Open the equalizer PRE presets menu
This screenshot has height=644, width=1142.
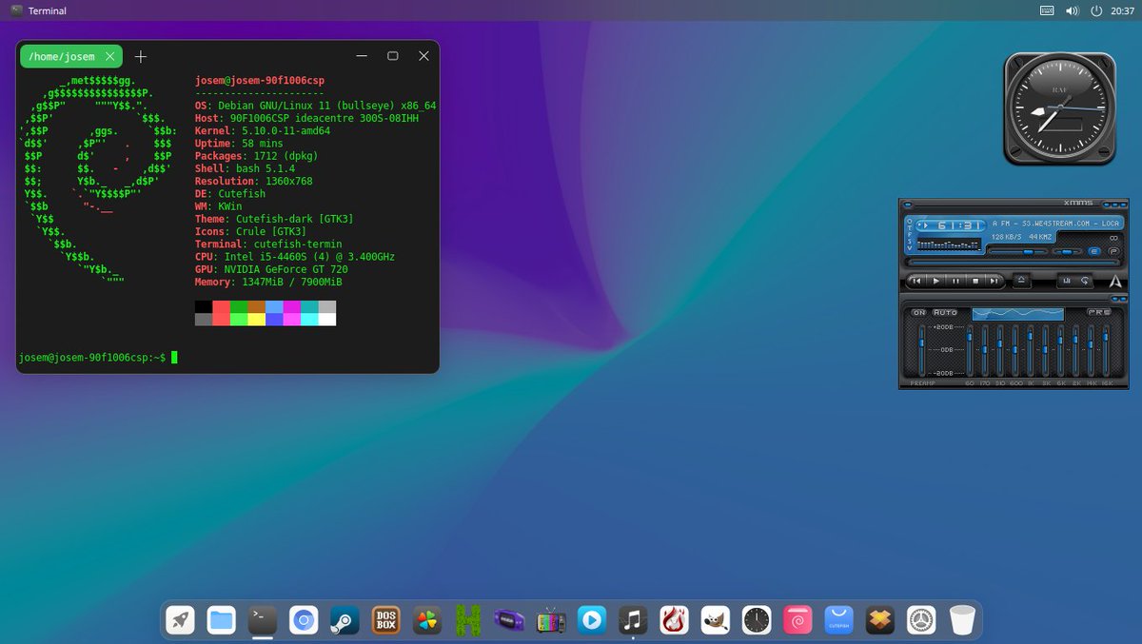[x=1099, y=312]
